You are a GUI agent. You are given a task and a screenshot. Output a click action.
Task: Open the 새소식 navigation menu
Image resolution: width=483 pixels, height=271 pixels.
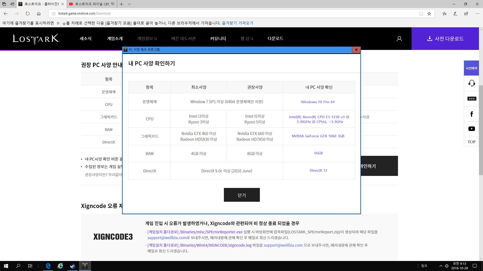coord(86,39)
